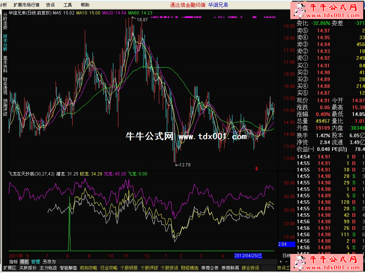Click the 收益(一) 0.048 value
This screenshot has height=273, width=365.
pyautogui.click(x=323, y=149)
